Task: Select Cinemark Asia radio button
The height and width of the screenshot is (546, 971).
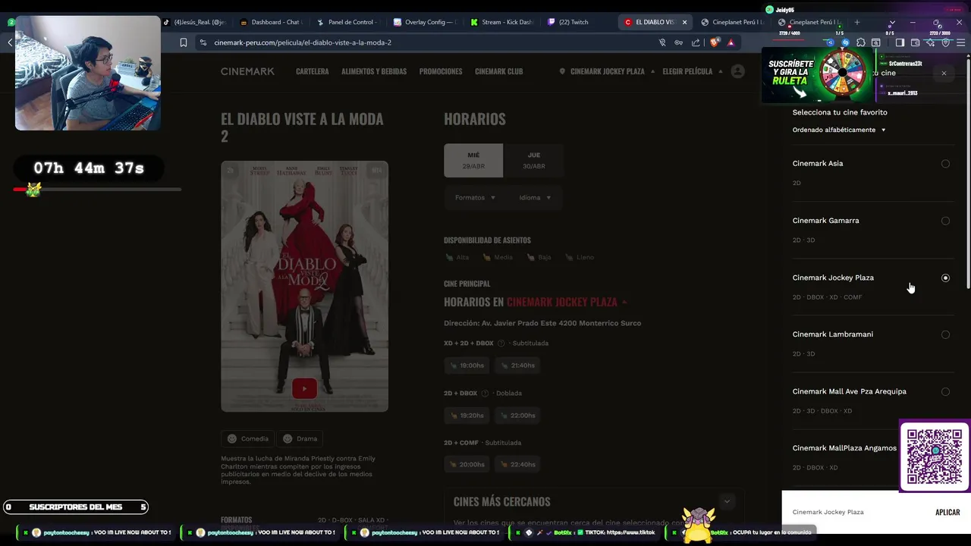Action: click(945, 164)
